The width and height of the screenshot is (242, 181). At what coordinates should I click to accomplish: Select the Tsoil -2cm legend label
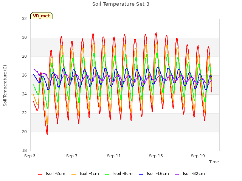[55, 173]
